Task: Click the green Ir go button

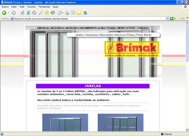Action: click(x=173, y=19)
